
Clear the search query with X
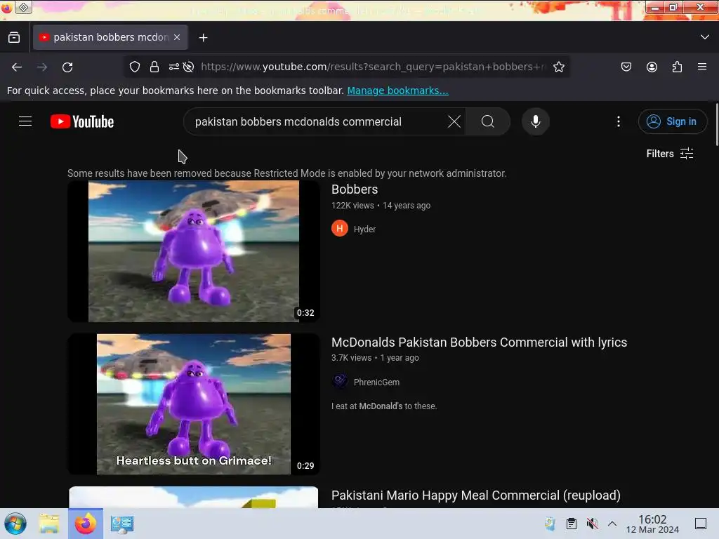pos(454,121)
